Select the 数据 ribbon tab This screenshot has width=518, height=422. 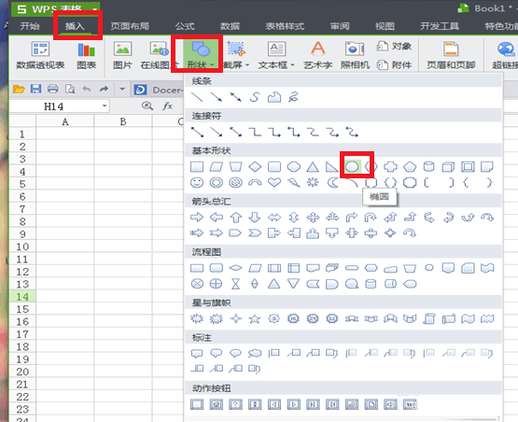point(230,26)
